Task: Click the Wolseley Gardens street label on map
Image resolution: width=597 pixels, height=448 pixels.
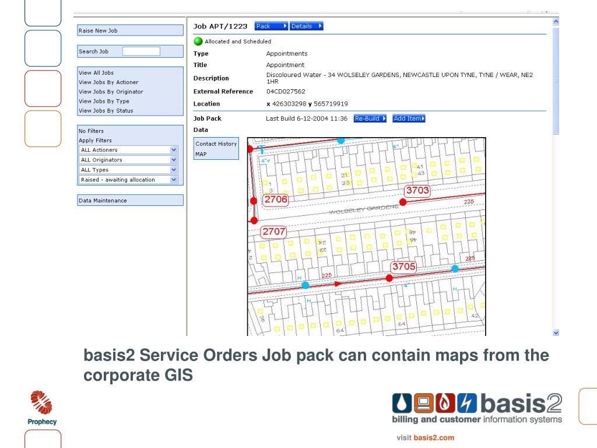Action: [x=364, y=209]
